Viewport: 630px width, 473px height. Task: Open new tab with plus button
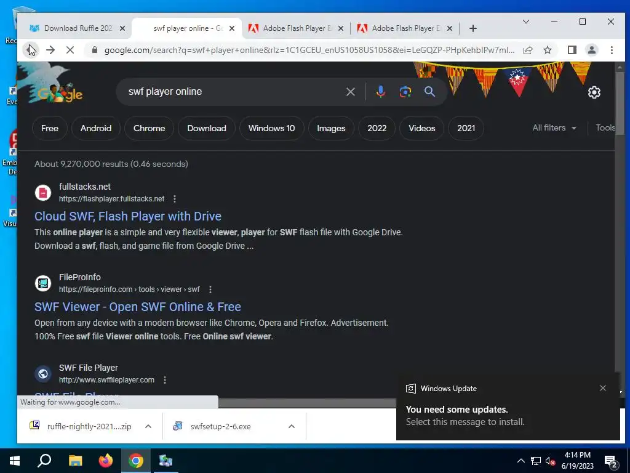[x=473, y=28]
